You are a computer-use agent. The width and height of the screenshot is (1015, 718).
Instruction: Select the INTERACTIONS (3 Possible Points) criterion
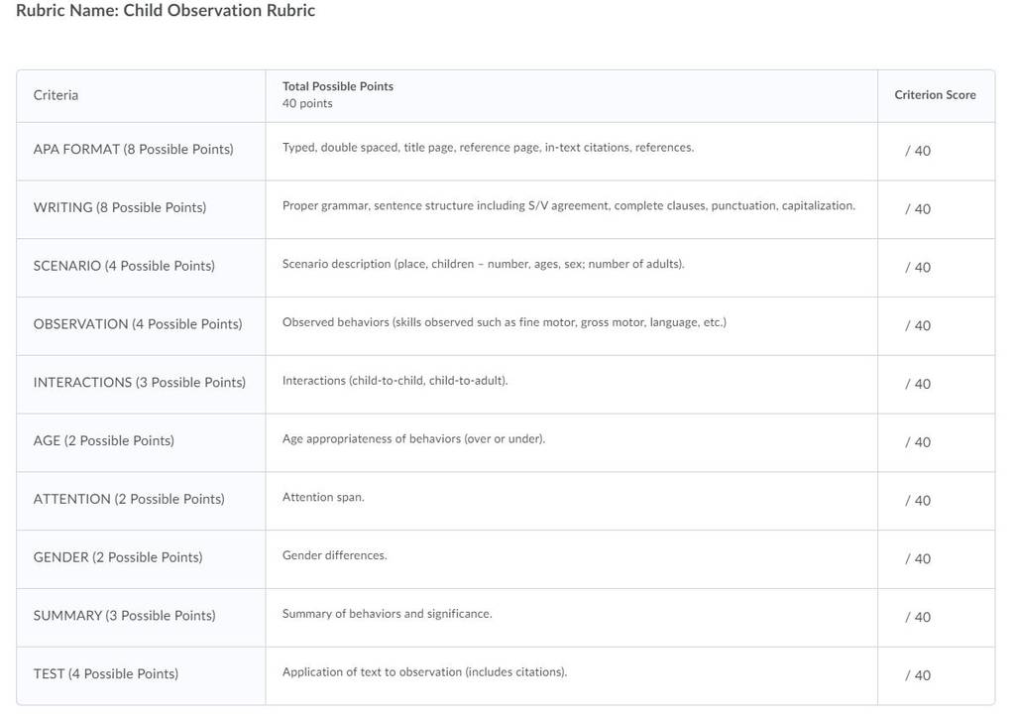click(139, 382)
